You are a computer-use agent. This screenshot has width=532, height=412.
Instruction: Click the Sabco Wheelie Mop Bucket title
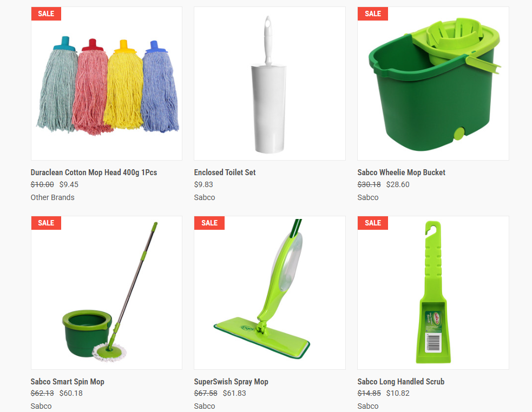click(401, 172)
